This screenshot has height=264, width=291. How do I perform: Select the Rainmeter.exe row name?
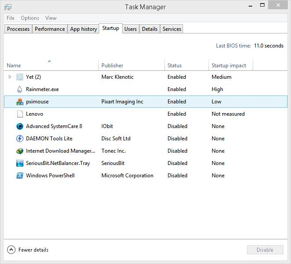tap(42, 89)
